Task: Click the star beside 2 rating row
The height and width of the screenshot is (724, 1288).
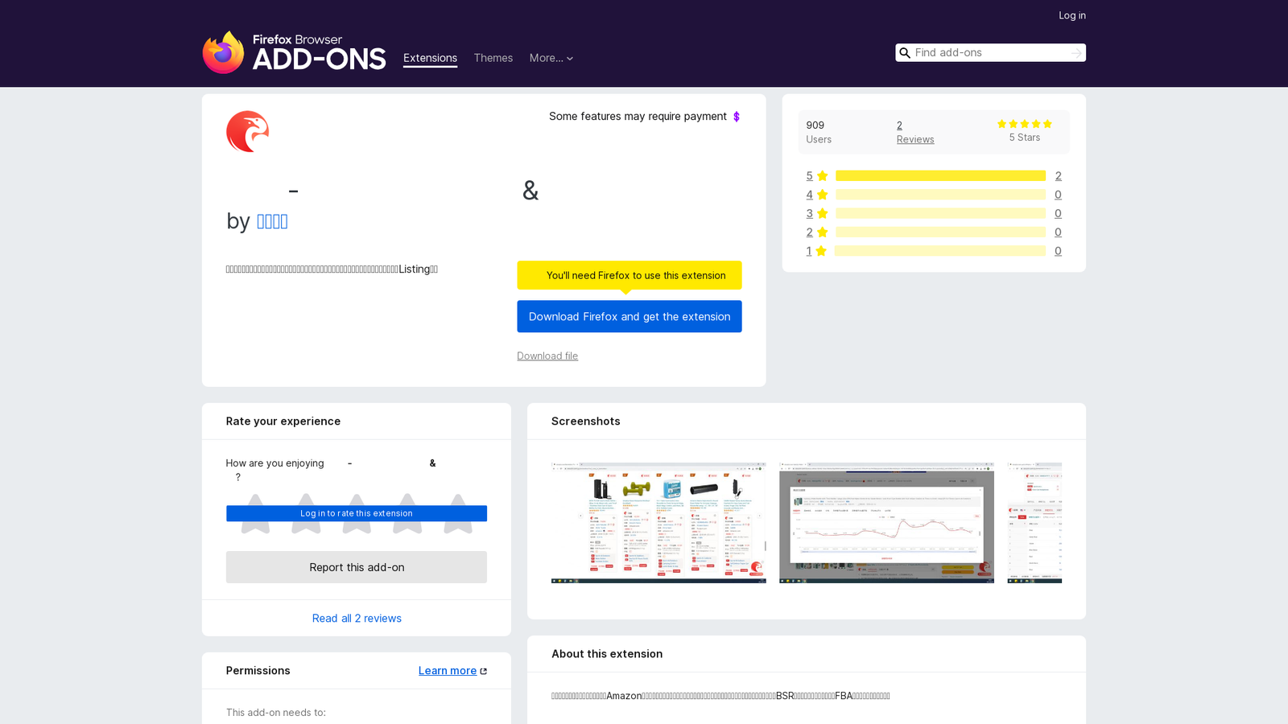Action: click(x=822, y=232)
